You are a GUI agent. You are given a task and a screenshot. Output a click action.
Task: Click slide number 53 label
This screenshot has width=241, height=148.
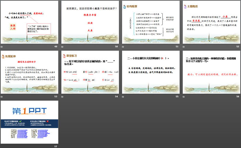click(x=56, y=96)
